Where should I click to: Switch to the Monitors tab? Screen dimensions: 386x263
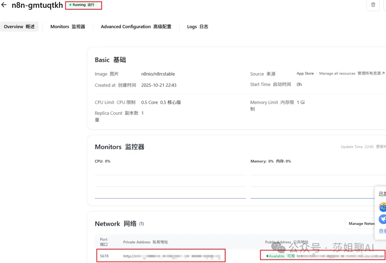(x=68, y=27)
